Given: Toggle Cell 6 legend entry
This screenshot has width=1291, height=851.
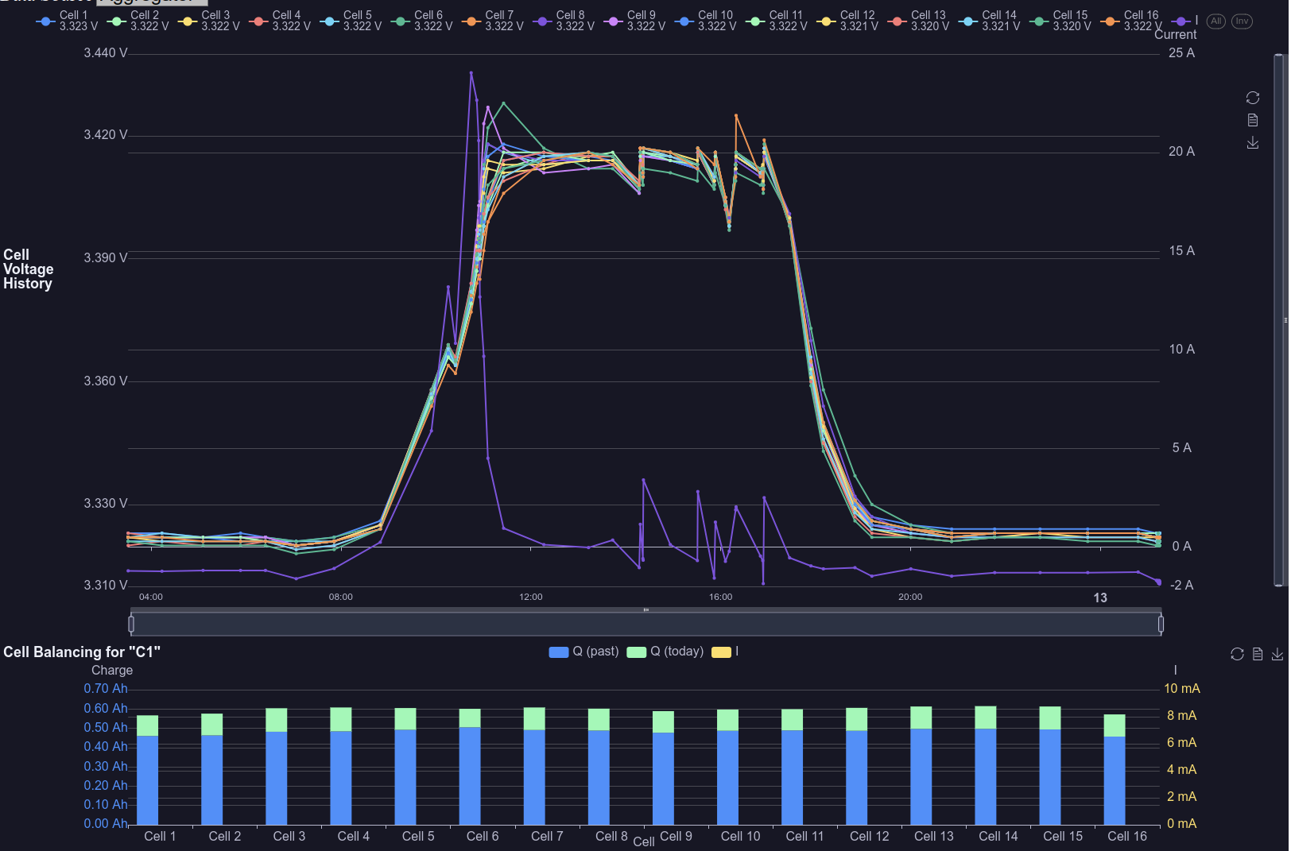Looking at the screenshot, I should (x=421, y=21).
